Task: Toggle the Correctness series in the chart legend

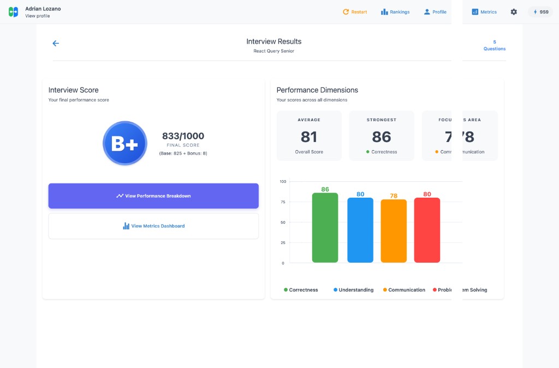Action: (x=301, y=290)
